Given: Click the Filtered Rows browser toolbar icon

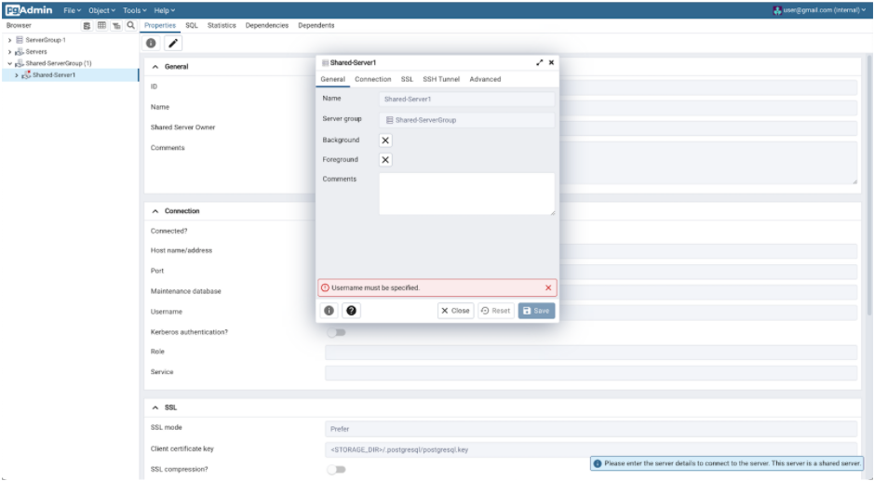Looking at the screenshot, I should (116, 26).
